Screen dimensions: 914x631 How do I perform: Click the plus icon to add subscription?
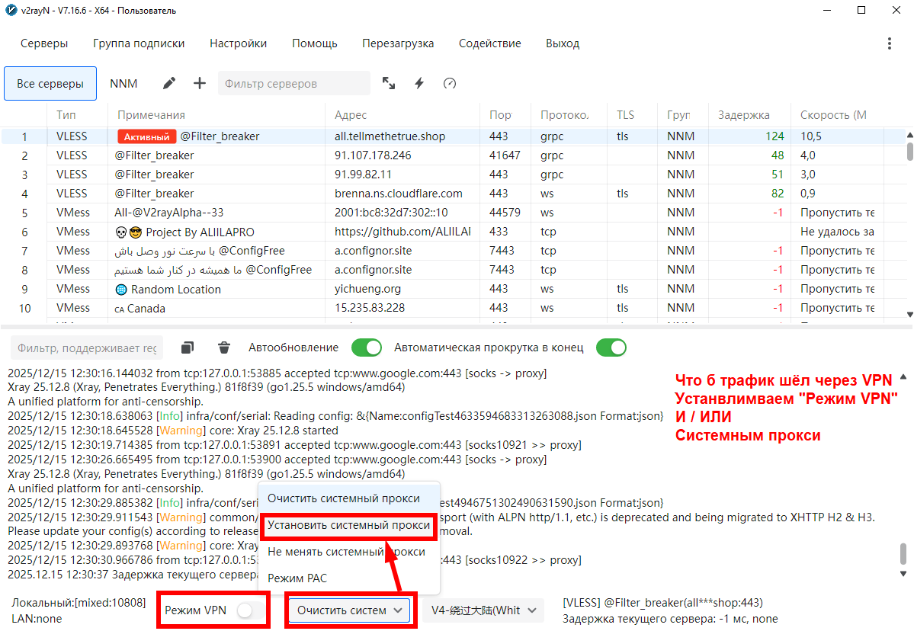pos(200,83)
